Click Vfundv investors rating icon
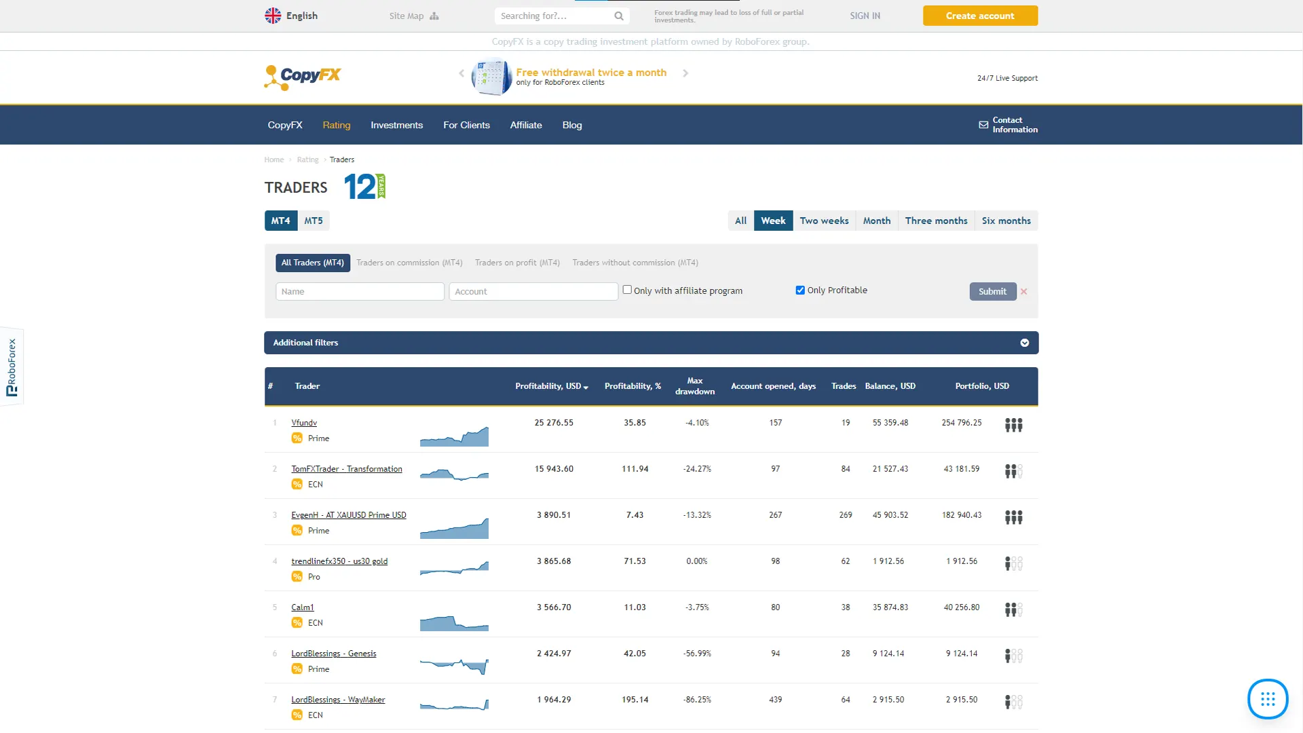 point(1014,425)
